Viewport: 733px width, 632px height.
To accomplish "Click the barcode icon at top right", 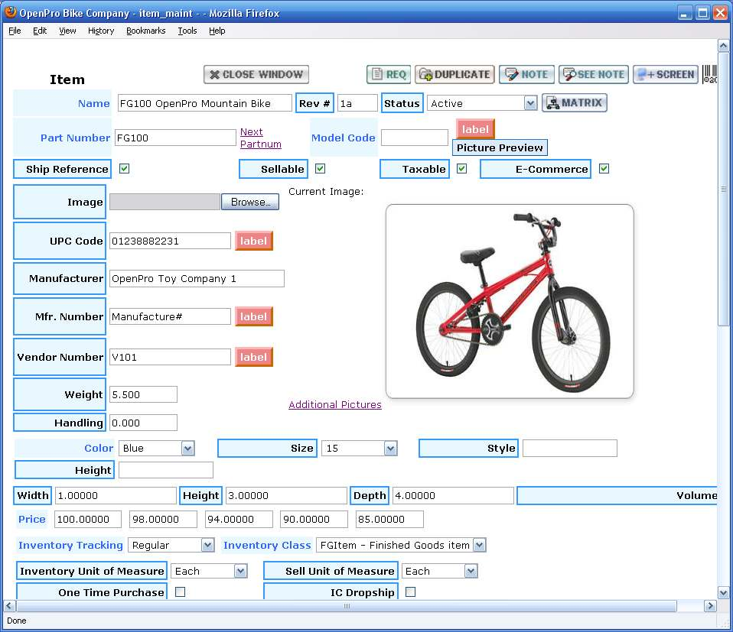I will (710, 74).
